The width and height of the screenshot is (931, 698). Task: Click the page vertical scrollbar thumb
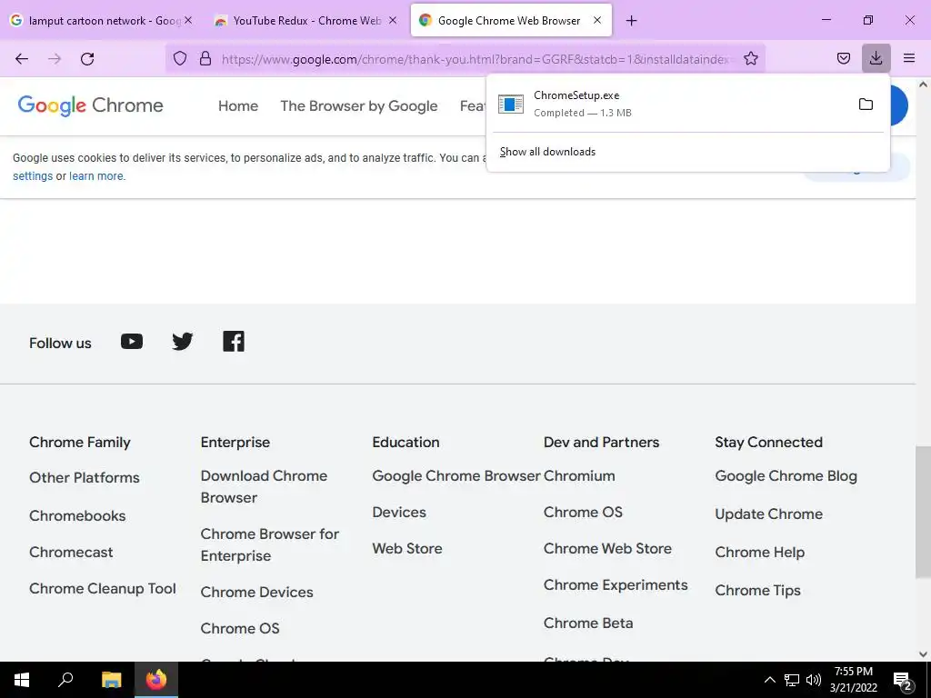point(923,512)
